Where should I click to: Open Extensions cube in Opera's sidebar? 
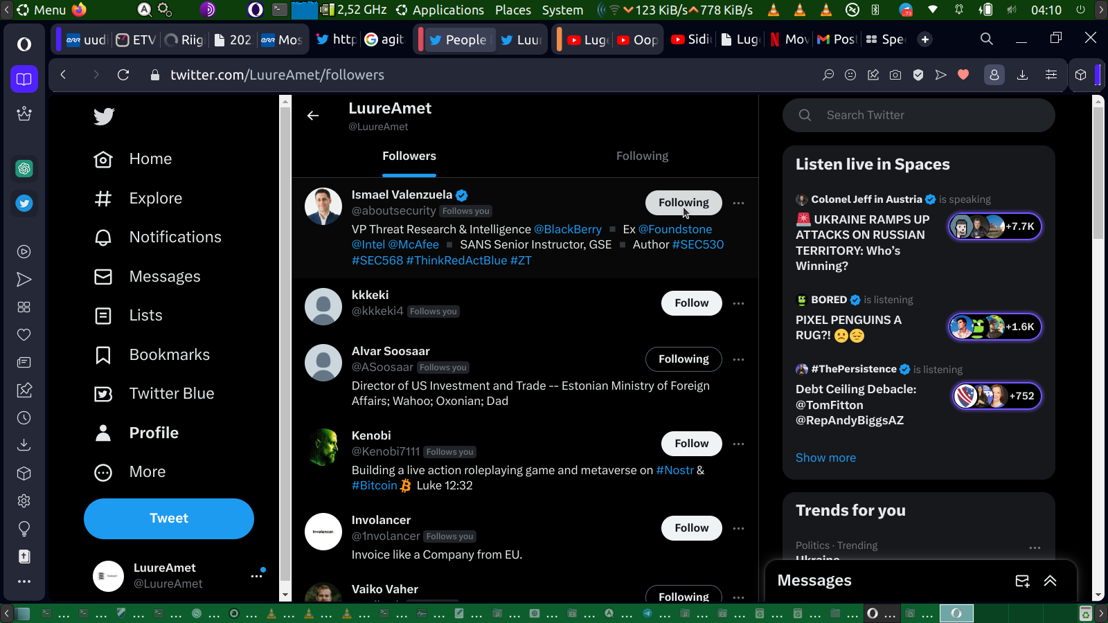tap(24, 473)
